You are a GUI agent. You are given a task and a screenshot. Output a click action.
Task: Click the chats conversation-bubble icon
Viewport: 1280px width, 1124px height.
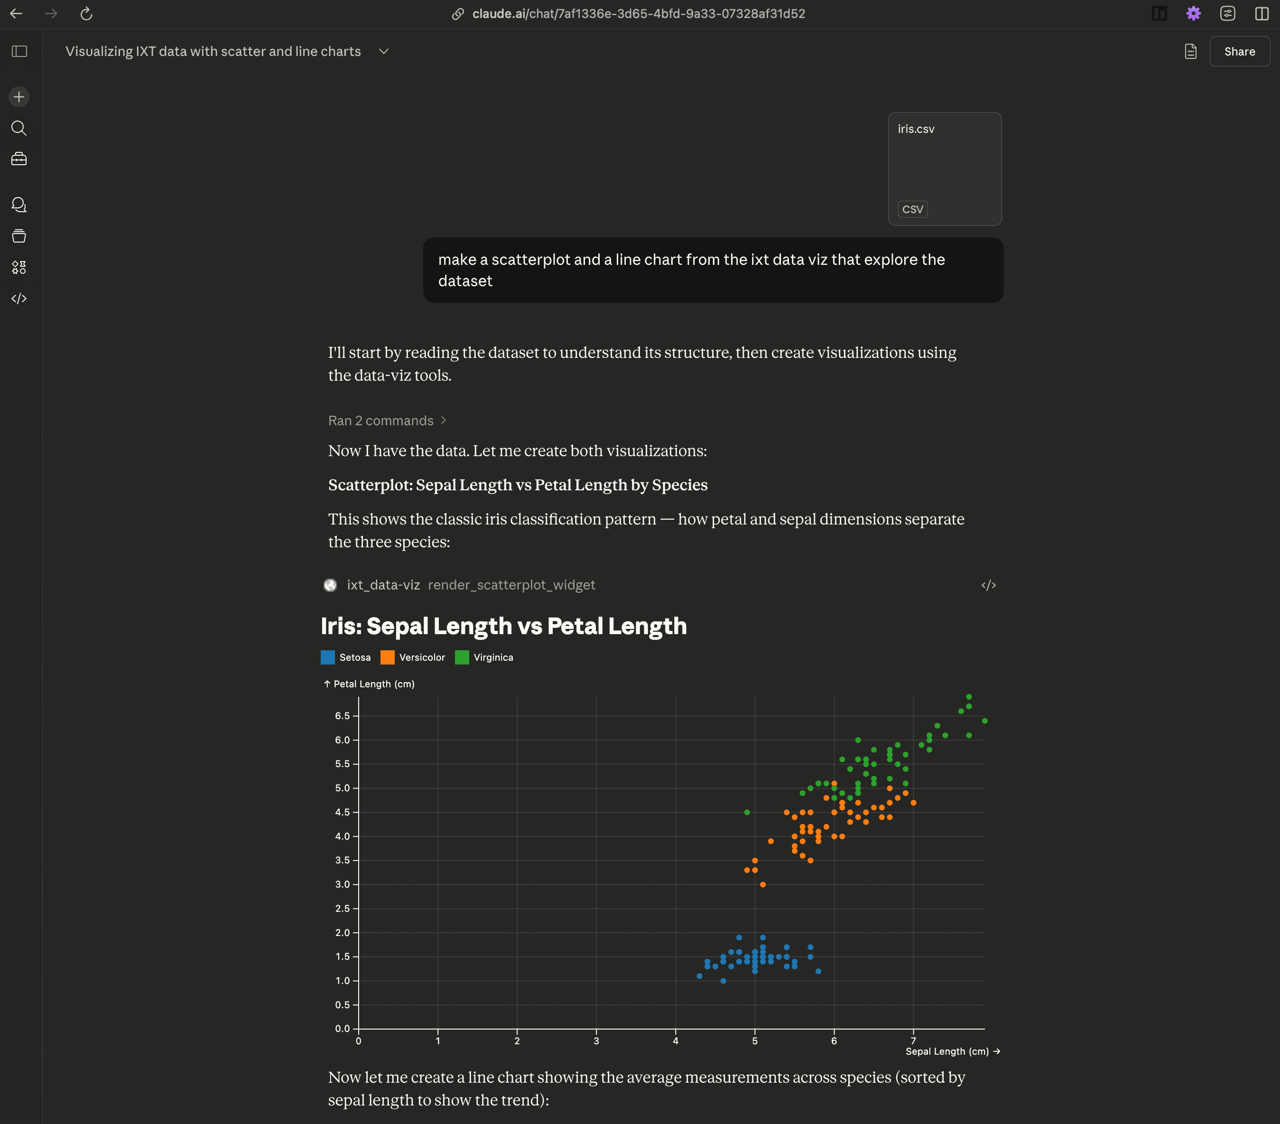click(x=18, y=204)
